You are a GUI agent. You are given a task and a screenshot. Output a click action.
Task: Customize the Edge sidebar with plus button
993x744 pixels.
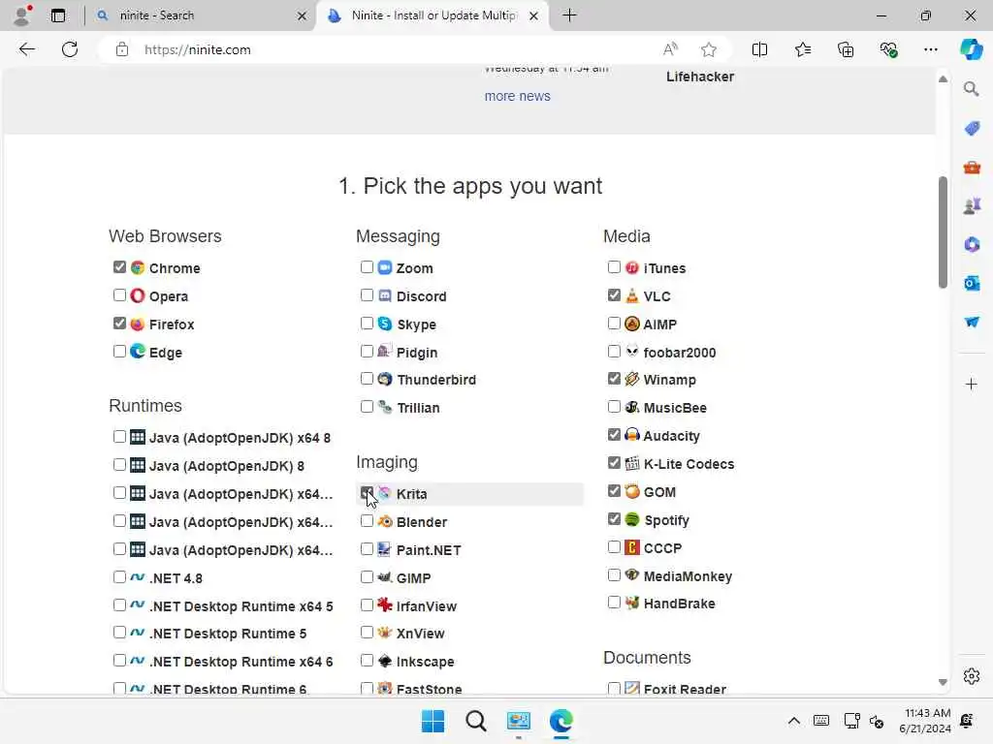tap(972, 384)
